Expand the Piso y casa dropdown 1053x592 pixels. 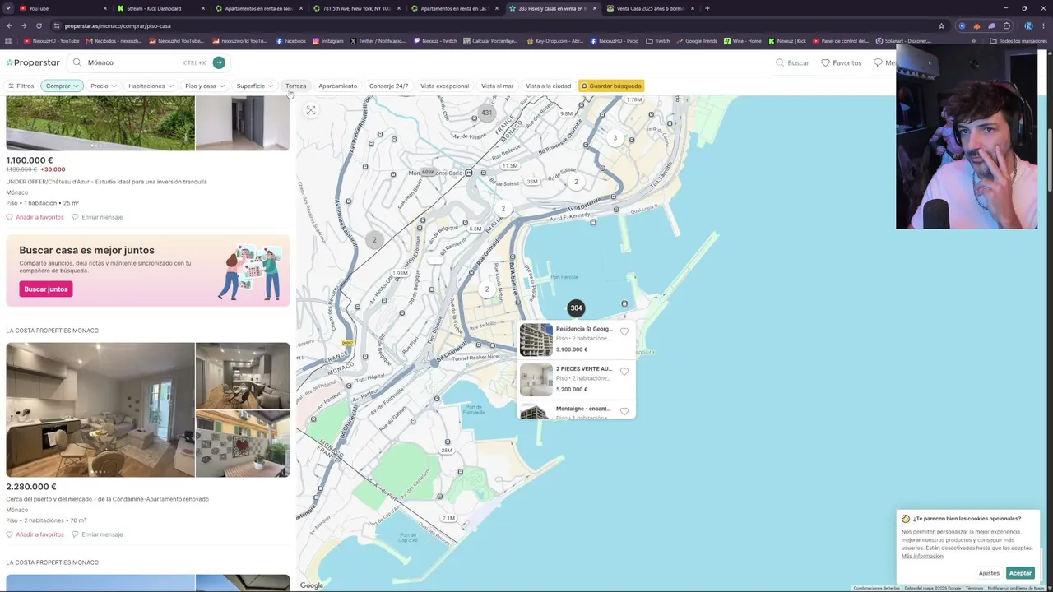coord(204,86)
